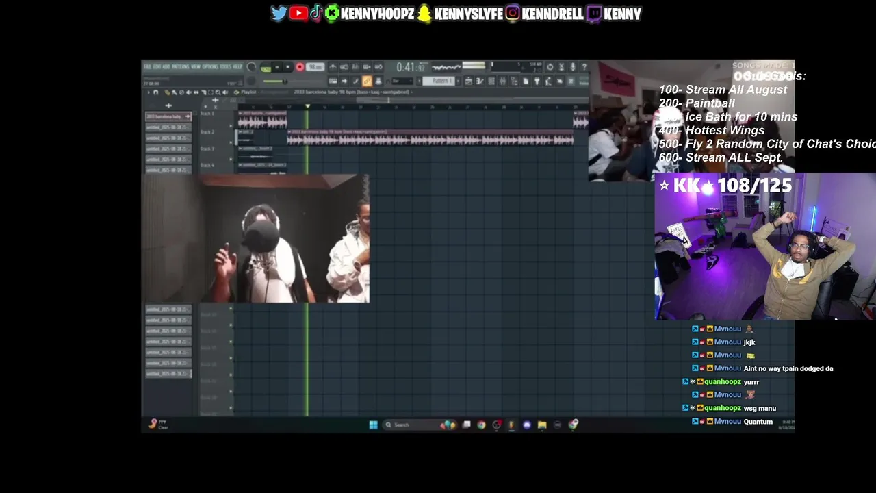Open the Pattern 1 selector
Screen dimensions: 876x493
pos(439,81)
